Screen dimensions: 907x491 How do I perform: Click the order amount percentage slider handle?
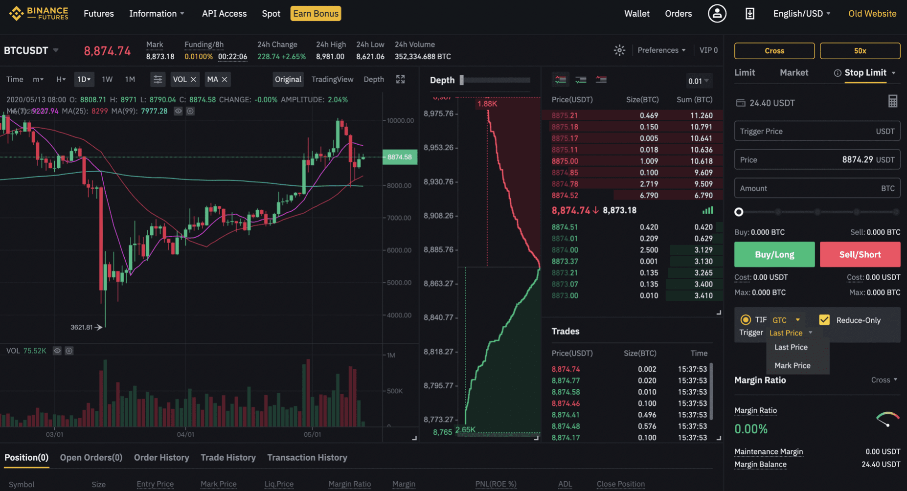tap(739, 212)
